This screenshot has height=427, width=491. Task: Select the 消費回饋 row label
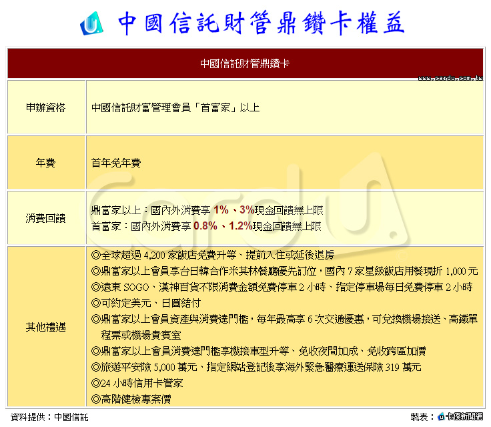tap(46, 218)
